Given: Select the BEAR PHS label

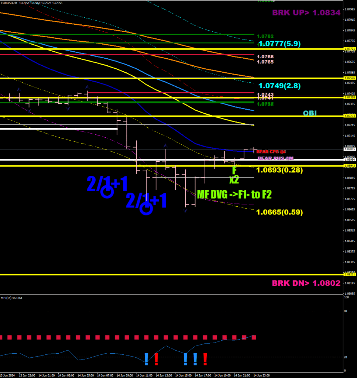Looking at the screenshot, I should pyautogui.click(x=275, y=158).
